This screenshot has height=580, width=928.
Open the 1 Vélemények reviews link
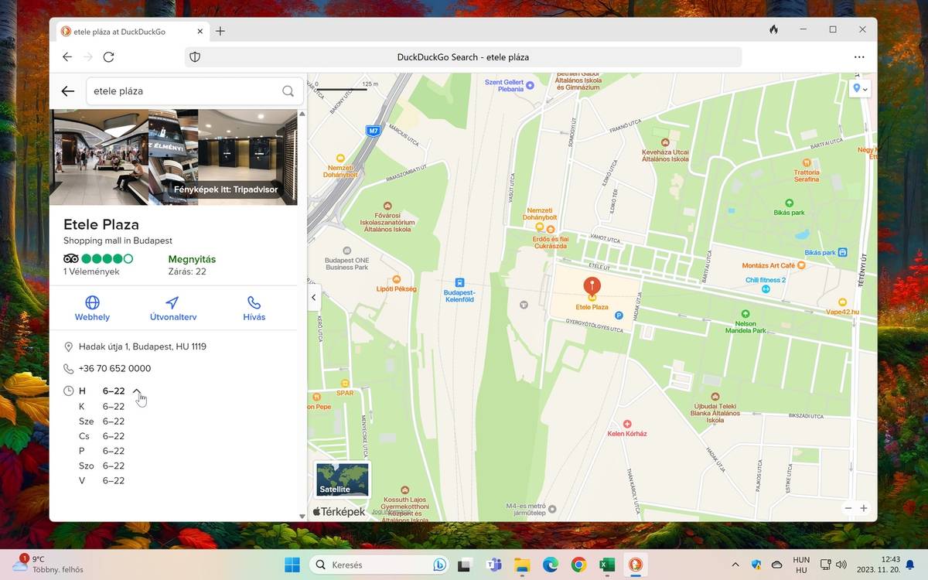91,272
